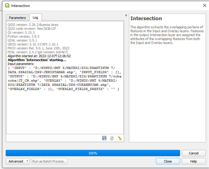Select the Log tab

[35, 18]
